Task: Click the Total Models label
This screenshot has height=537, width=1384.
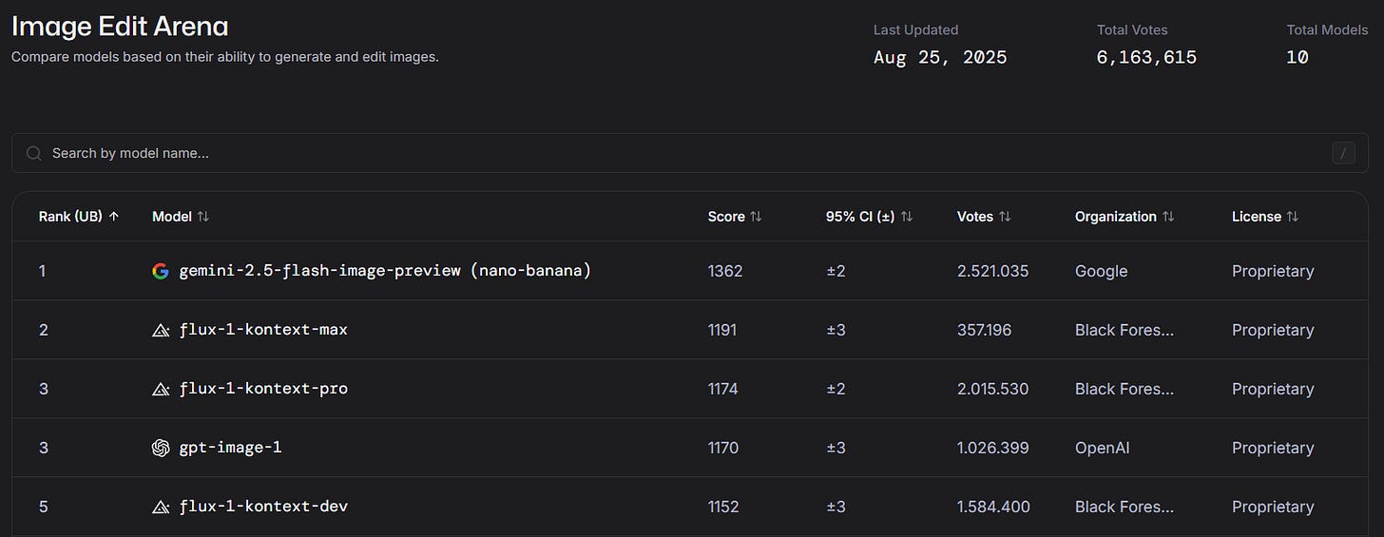Action: (1328, 30)
